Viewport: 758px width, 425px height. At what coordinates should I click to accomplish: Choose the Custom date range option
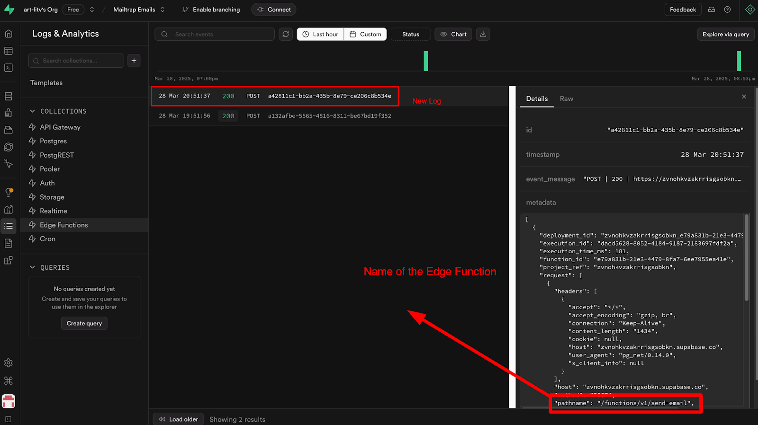(x=365, y=34)
